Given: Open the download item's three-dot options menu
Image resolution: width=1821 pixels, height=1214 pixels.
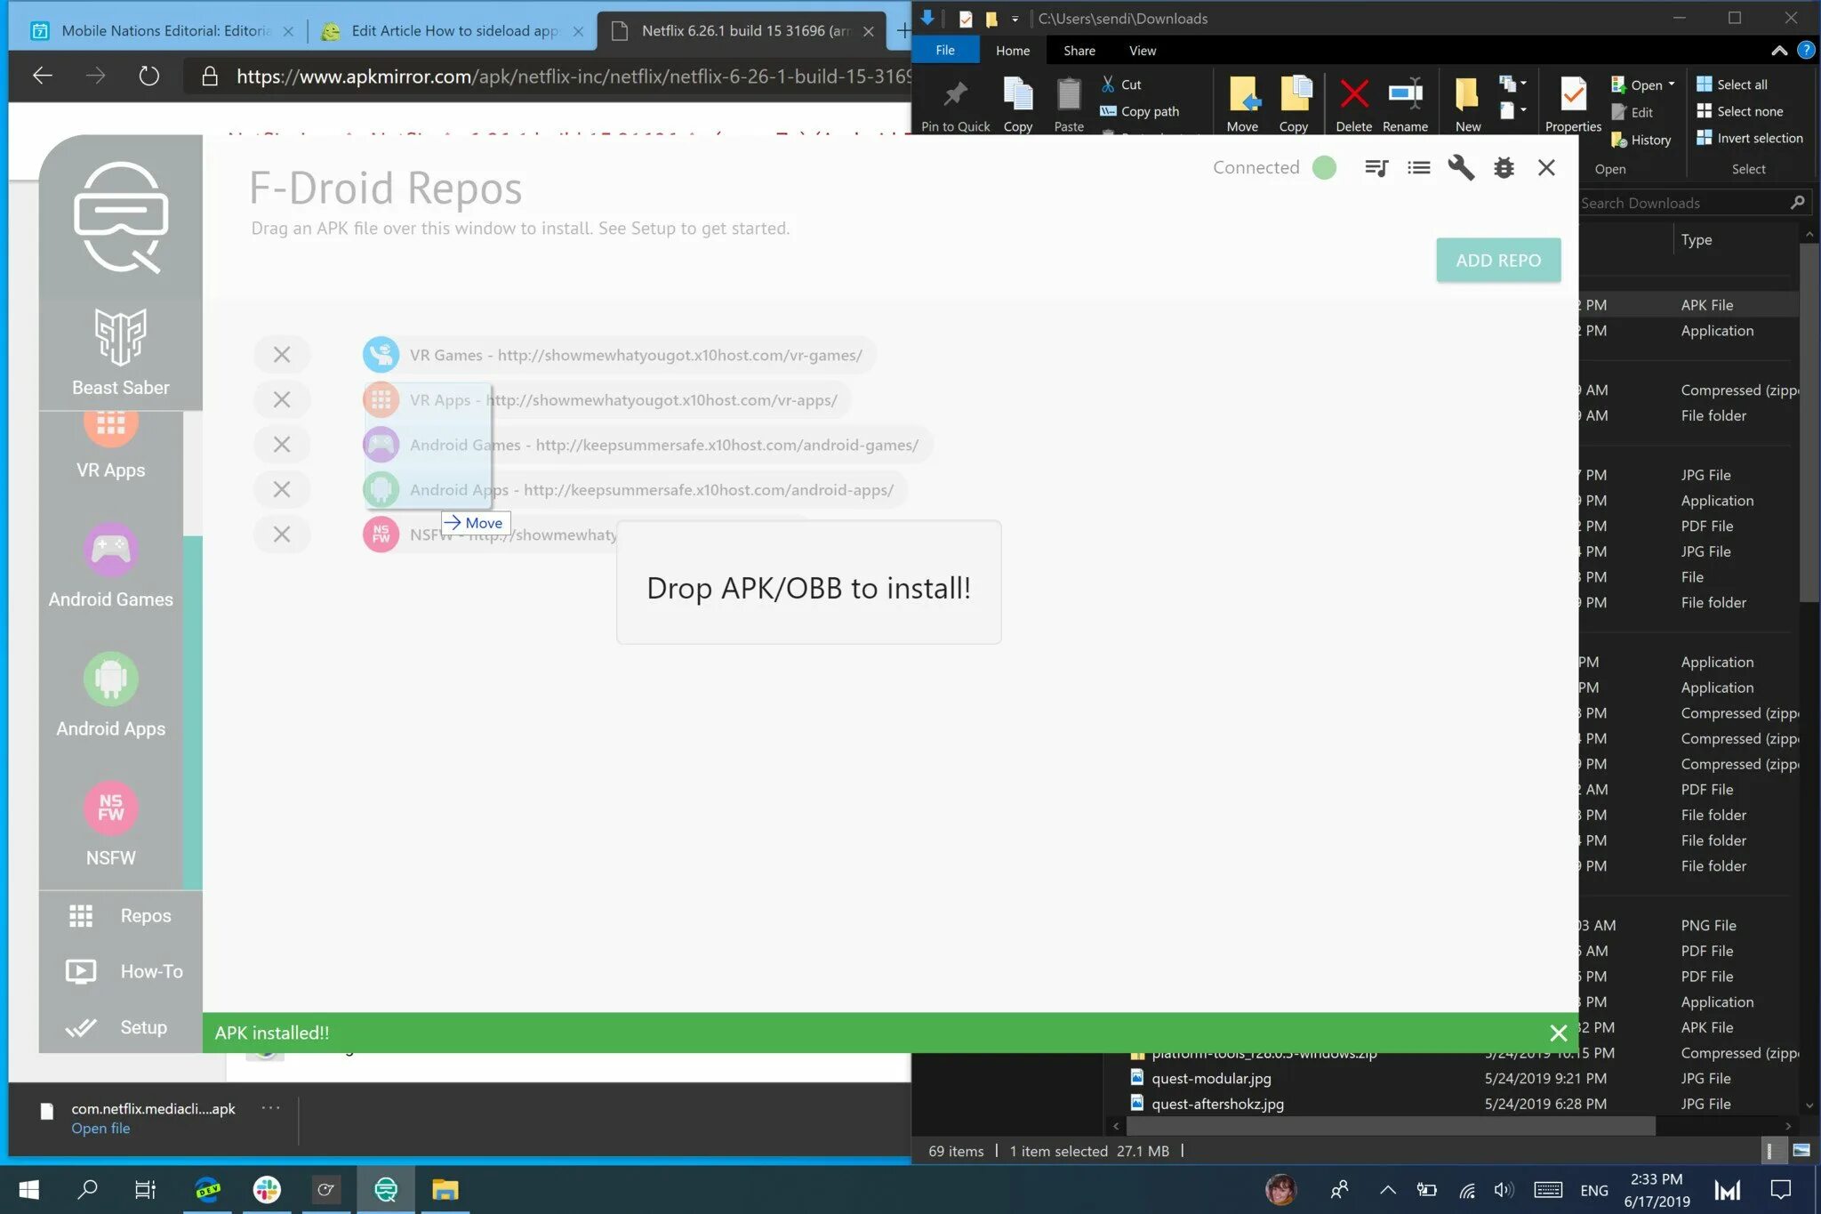Looking at the screenshot, I should click(x=270, y=1107).
